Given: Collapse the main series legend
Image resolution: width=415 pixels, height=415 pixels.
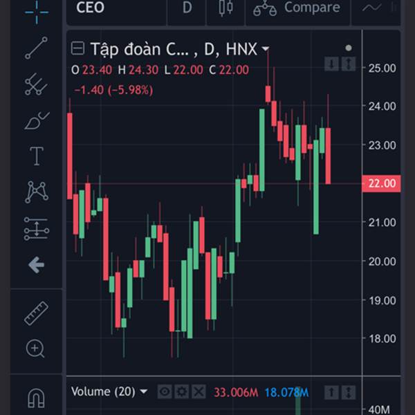Looking at the screenshot, I should click(77, 48).
